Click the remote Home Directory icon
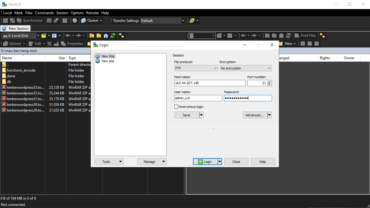The image size is (370, 208). point(281,35)
